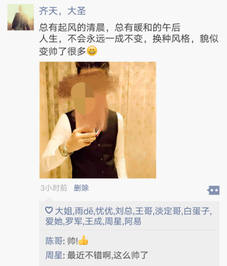Open the poster's avatar picture
Viewport: 227px width, 266px height.
click(21, 17)
